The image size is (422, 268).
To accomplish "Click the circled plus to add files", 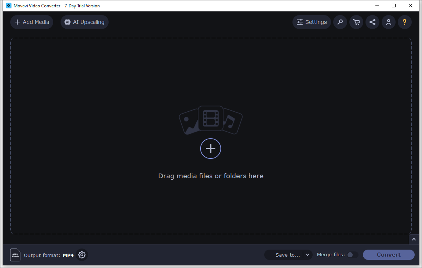I will tap(211, 149).
